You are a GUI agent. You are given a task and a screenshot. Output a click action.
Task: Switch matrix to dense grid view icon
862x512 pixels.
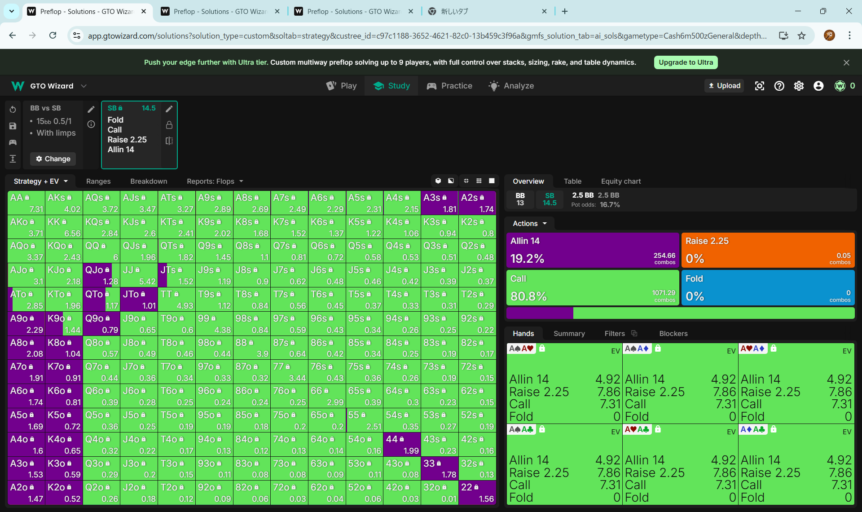coord(479,181)
